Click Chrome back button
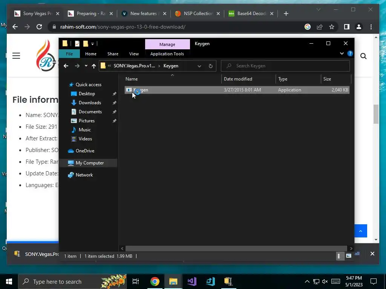This screenshot has width=386, height=289. click(15, 27)
